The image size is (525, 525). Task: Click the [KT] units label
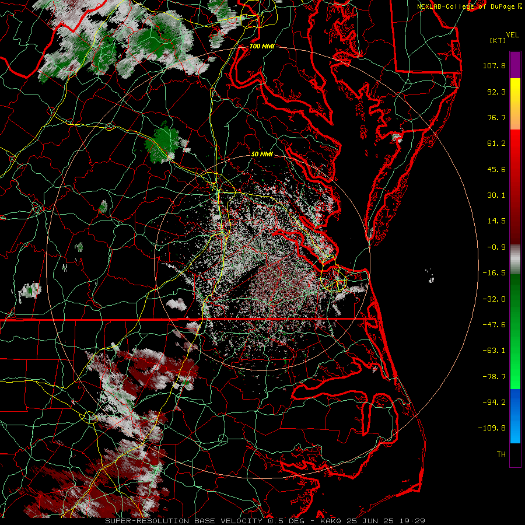498,41
